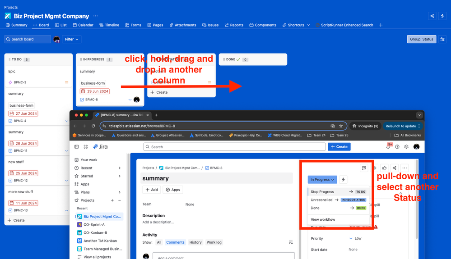Screen dimensions: 451x259
Task: Open the board view settings icon
Action: point(442,39)
